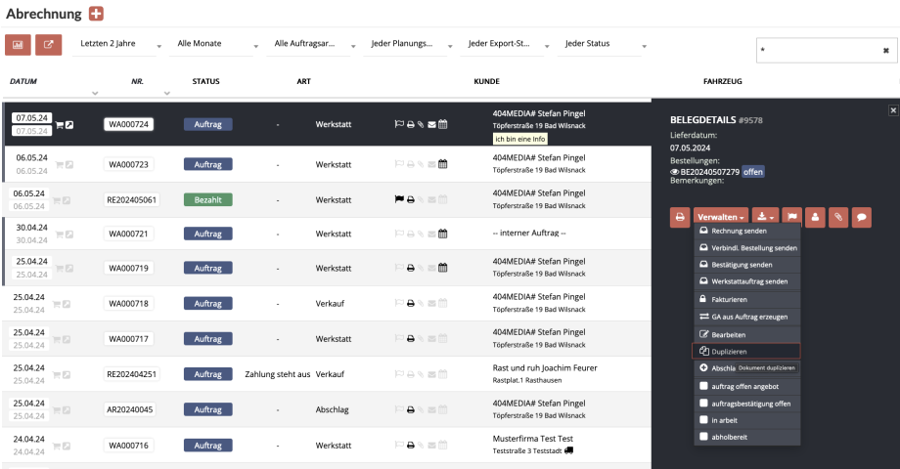Click the red export share button
Screen dimensions: 900x469
click(48, 45)
